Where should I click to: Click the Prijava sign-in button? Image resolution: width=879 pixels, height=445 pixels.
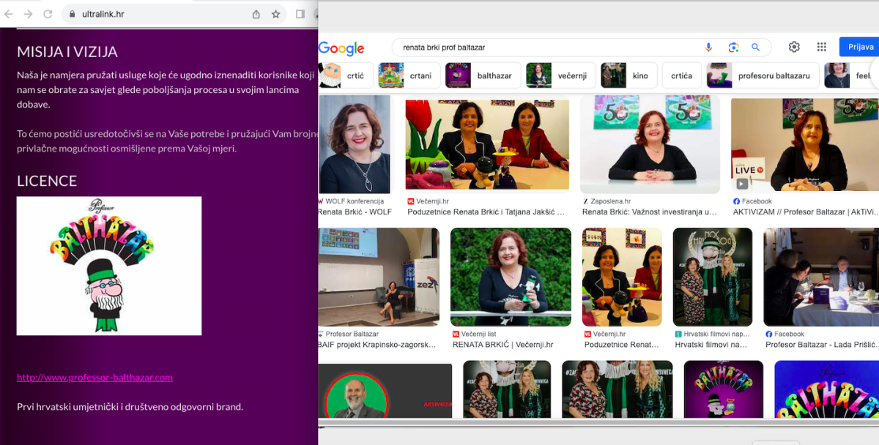point(860,47)
